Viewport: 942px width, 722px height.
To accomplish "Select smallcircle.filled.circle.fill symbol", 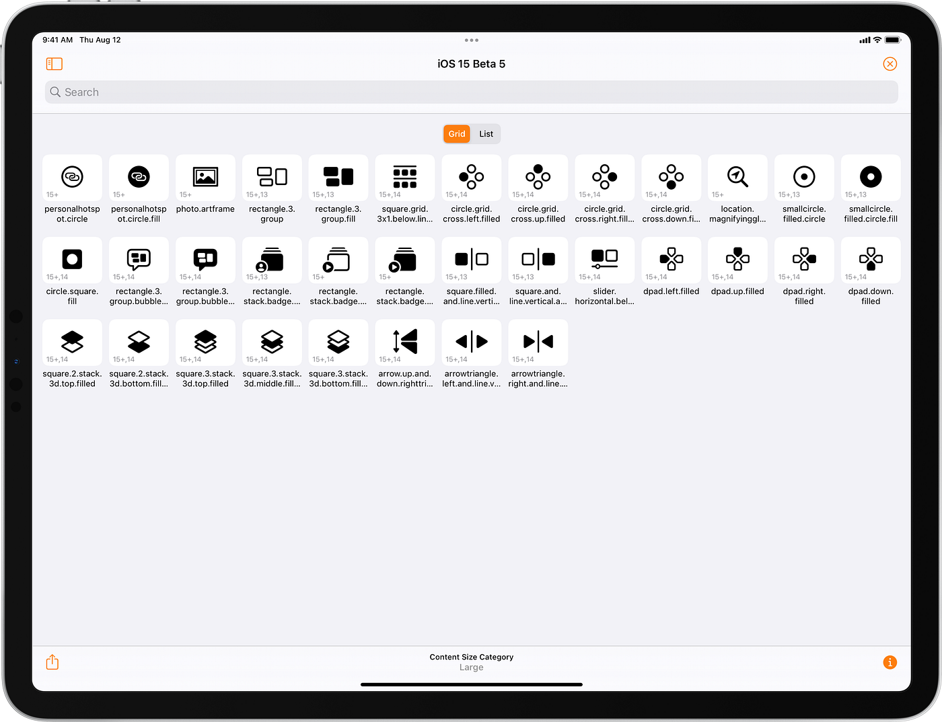I will (871, 178).
